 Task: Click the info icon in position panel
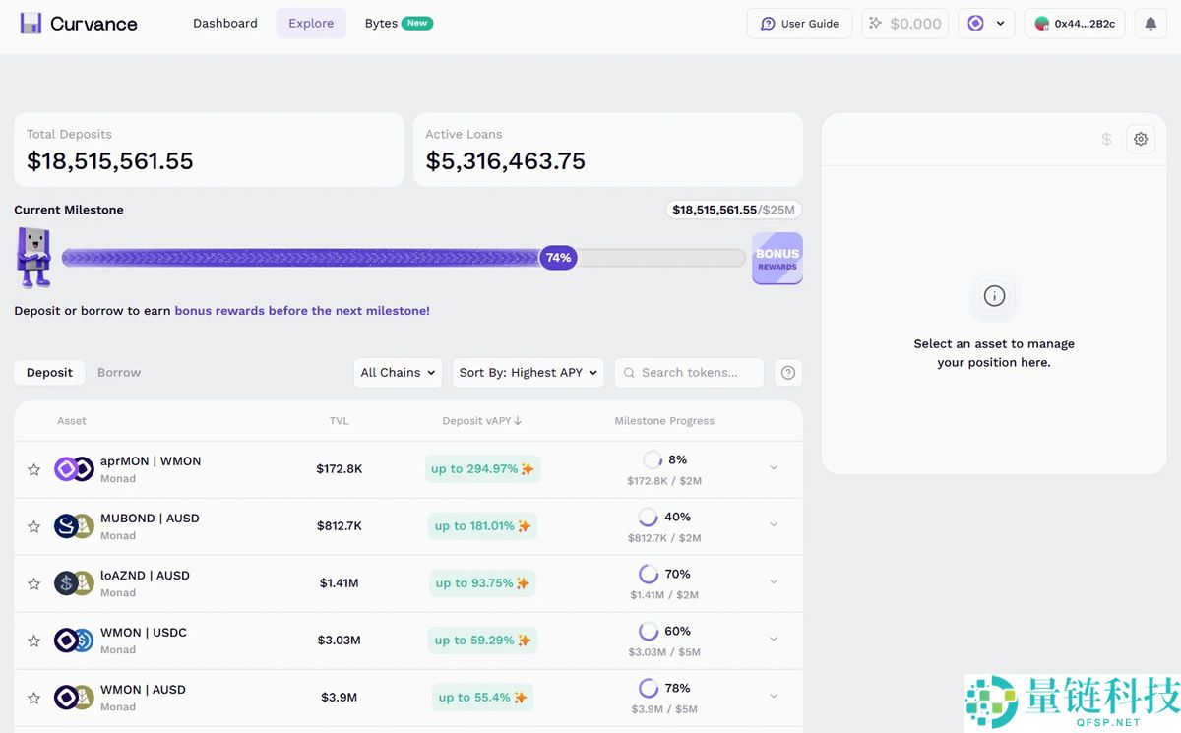pos(994,296)
